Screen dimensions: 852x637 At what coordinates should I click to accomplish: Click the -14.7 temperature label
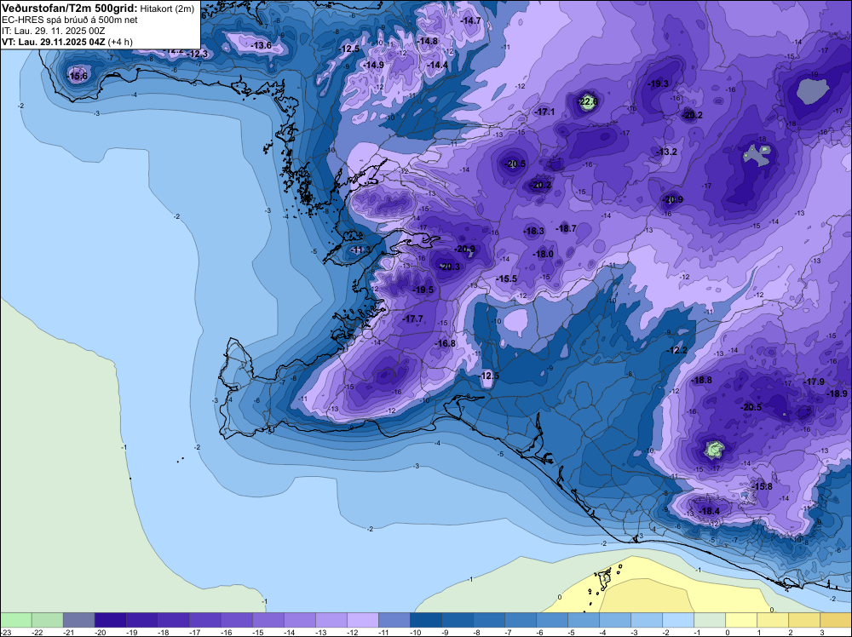(x=470, y=20)
